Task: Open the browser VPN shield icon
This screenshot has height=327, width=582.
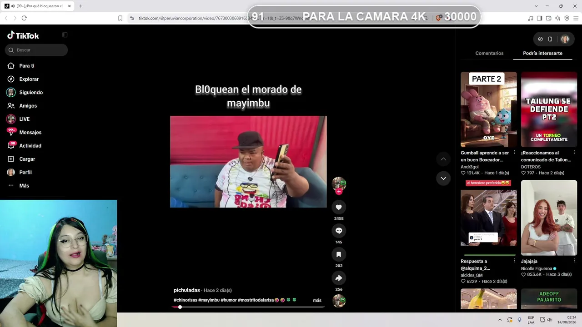Action: click(567, 18)
